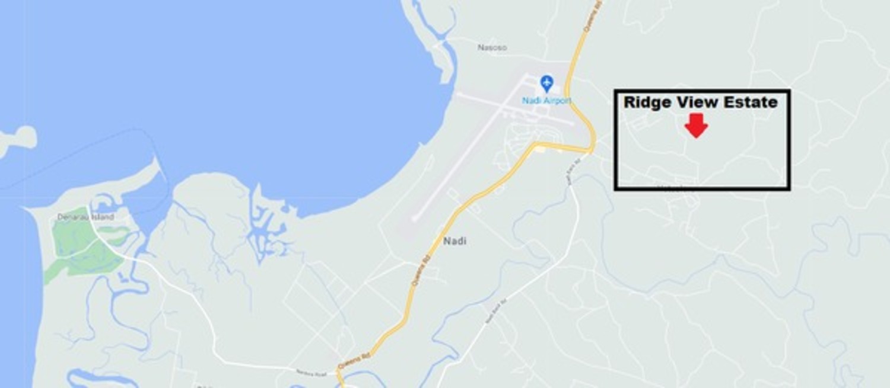Screen dimensions: 890x388
Task: Click the red downward arrow marker
Action: tap(696, 126)
